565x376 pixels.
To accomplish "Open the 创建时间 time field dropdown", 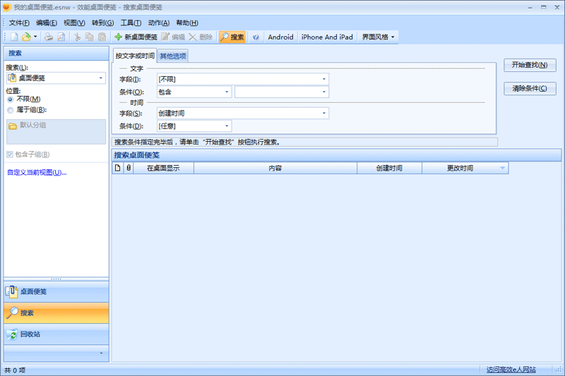I will [x=242, y=114].
